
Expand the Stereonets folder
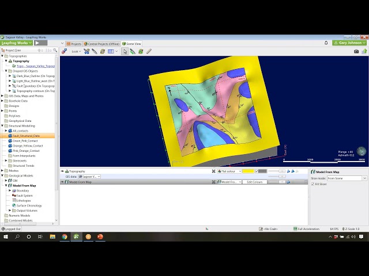6,161
